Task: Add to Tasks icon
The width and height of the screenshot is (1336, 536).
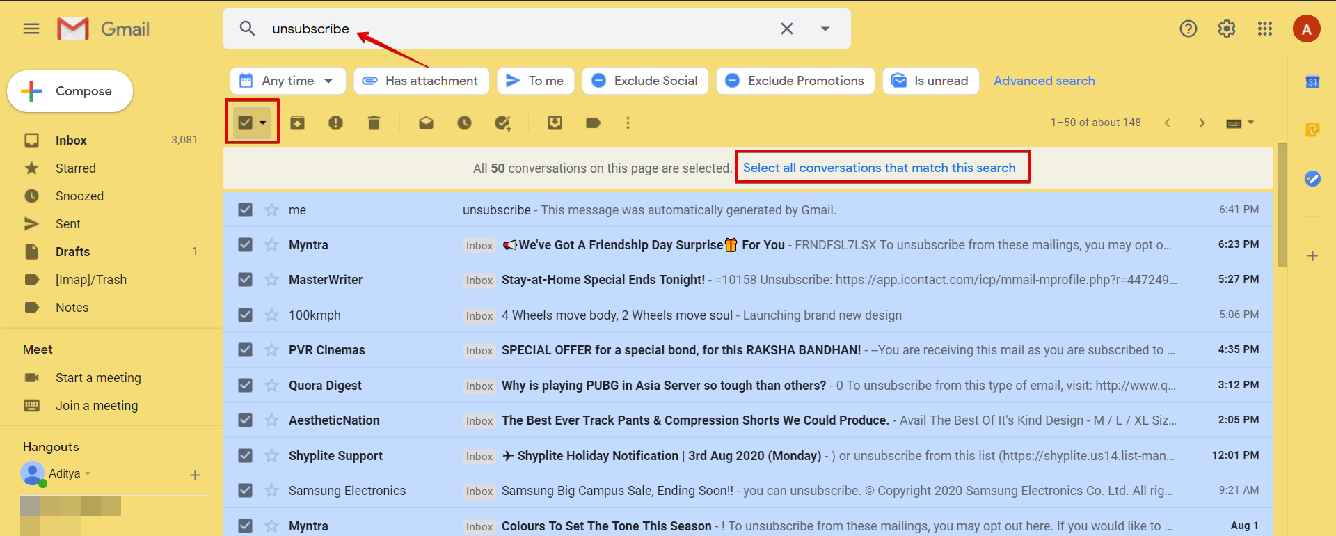Action: [502, 123]
